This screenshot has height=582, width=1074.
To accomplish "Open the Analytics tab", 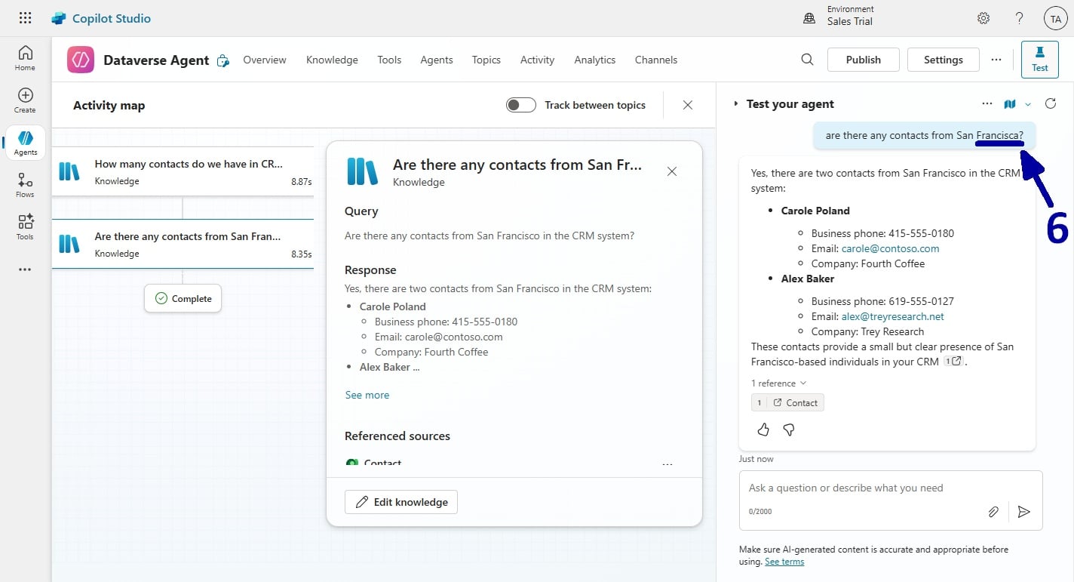I will click(x=594, y=60).
